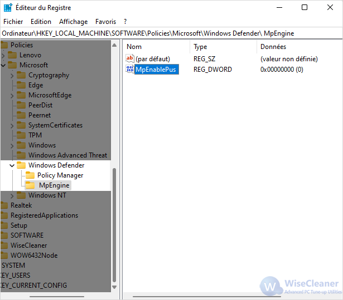This screenshot has height=300, width=343.
Task: Open the Edition menu
Action: [x=41, y=22]
